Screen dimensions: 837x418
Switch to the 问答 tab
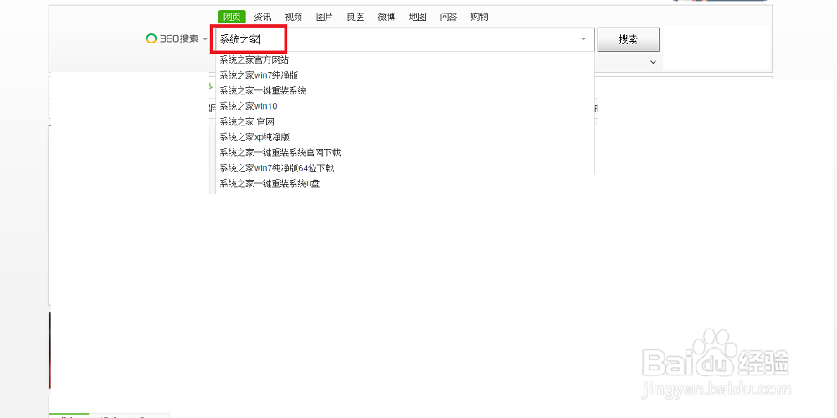coord(449,17)
